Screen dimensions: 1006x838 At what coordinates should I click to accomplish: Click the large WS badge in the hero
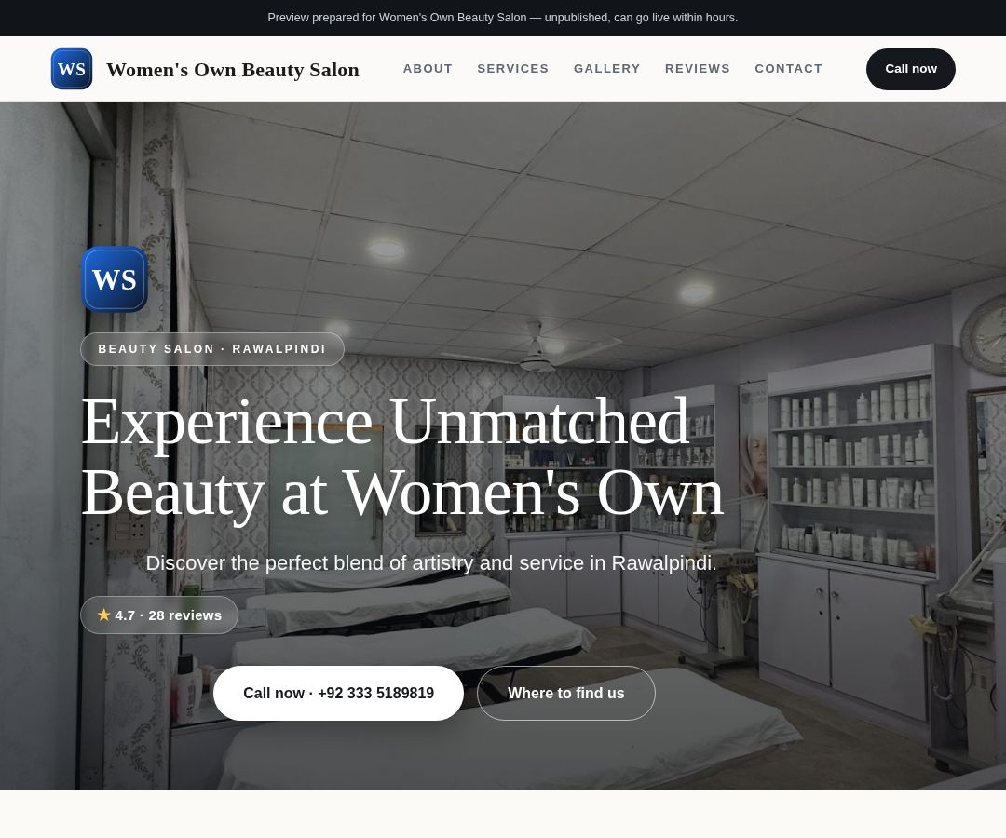tap(115, 279)
